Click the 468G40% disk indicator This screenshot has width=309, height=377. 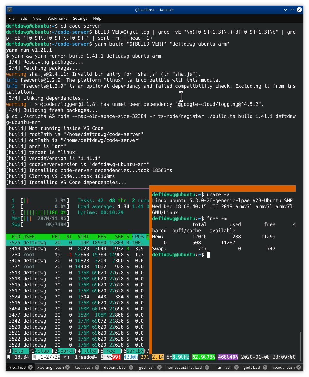coord(228,357)
